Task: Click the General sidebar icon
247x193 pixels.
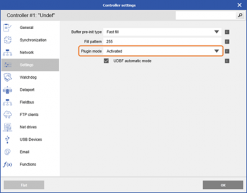Action: click(8, 28)
